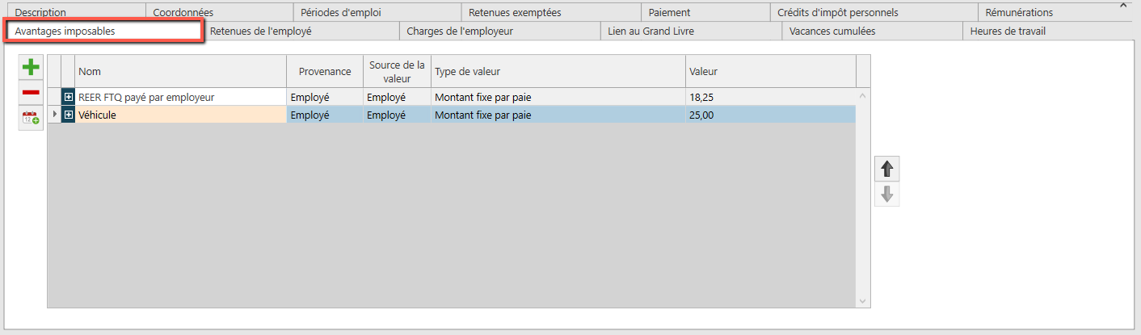Switch to the Coordonnées tab

coord(219,12)
